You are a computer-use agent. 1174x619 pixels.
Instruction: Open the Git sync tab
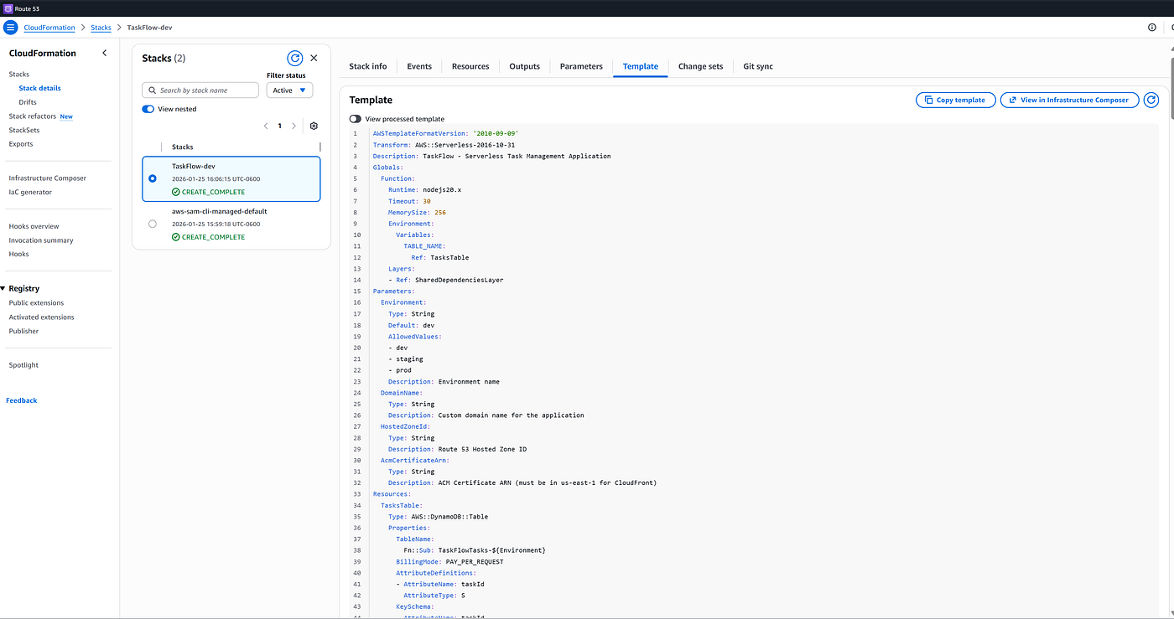758,66
